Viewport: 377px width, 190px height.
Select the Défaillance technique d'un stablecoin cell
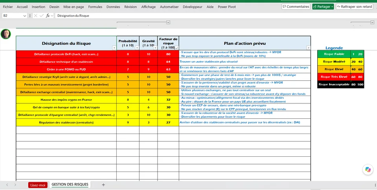tap(66, 62)
